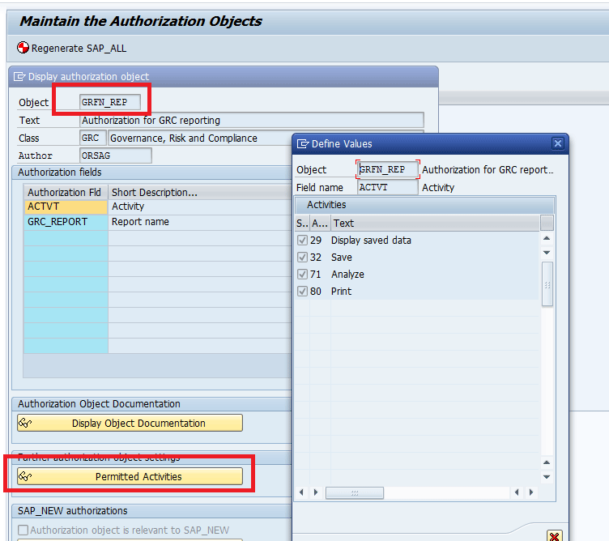Select the ACTVT authorization field row
Viewport: 609px width, 541px height.
(x=65, y=207)
